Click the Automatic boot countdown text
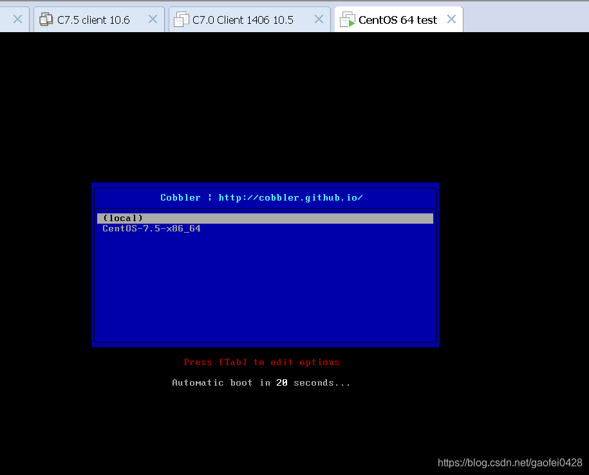 pyautogui.click(x=261, y=382)
